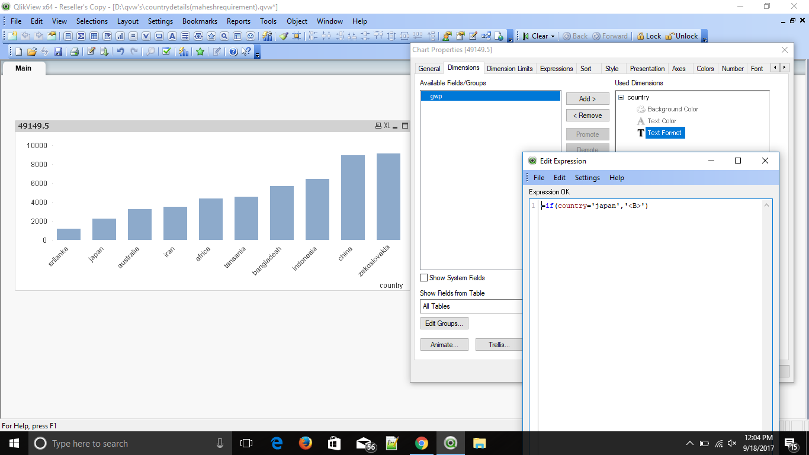Click the Sheet Properties toolbar icon
The image size is (809, 455).
52,36
